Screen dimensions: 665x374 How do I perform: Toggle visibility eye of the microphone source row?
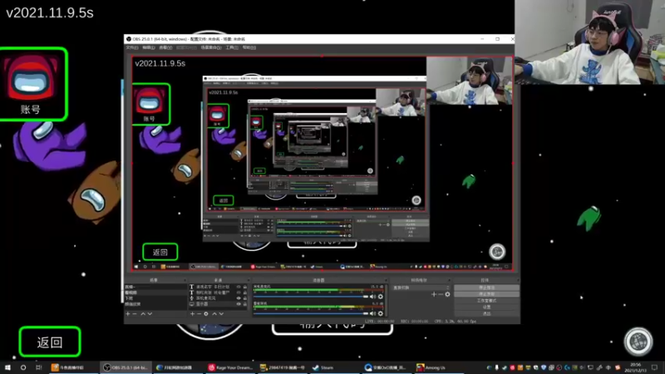click(239, 298)
